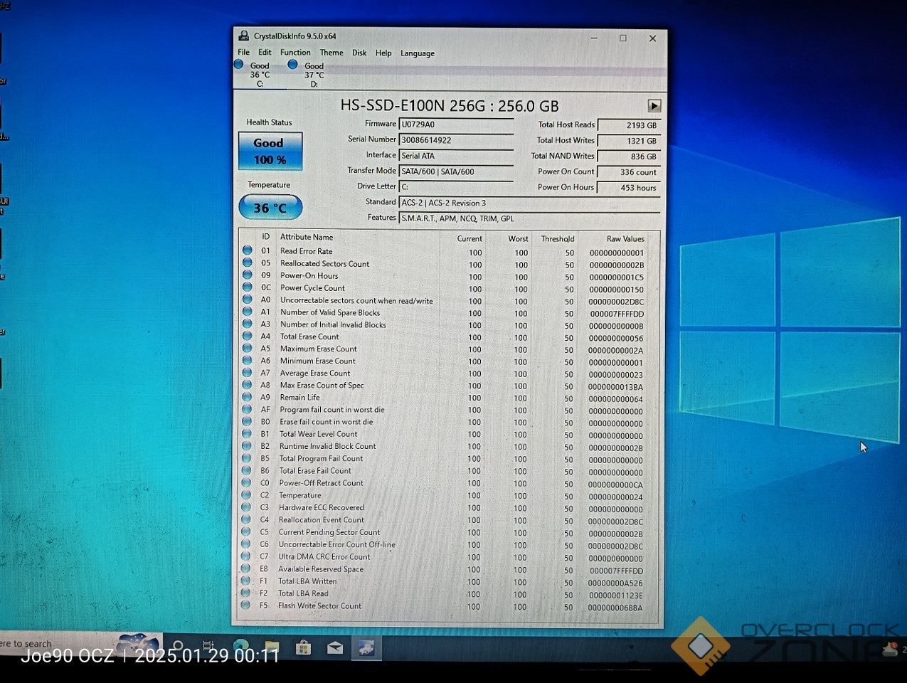This screenshot has height=683, width=907.
Task: Click status icon for Power-Off Retract Count
Action: pyautogui.click(x=246, y=482)
